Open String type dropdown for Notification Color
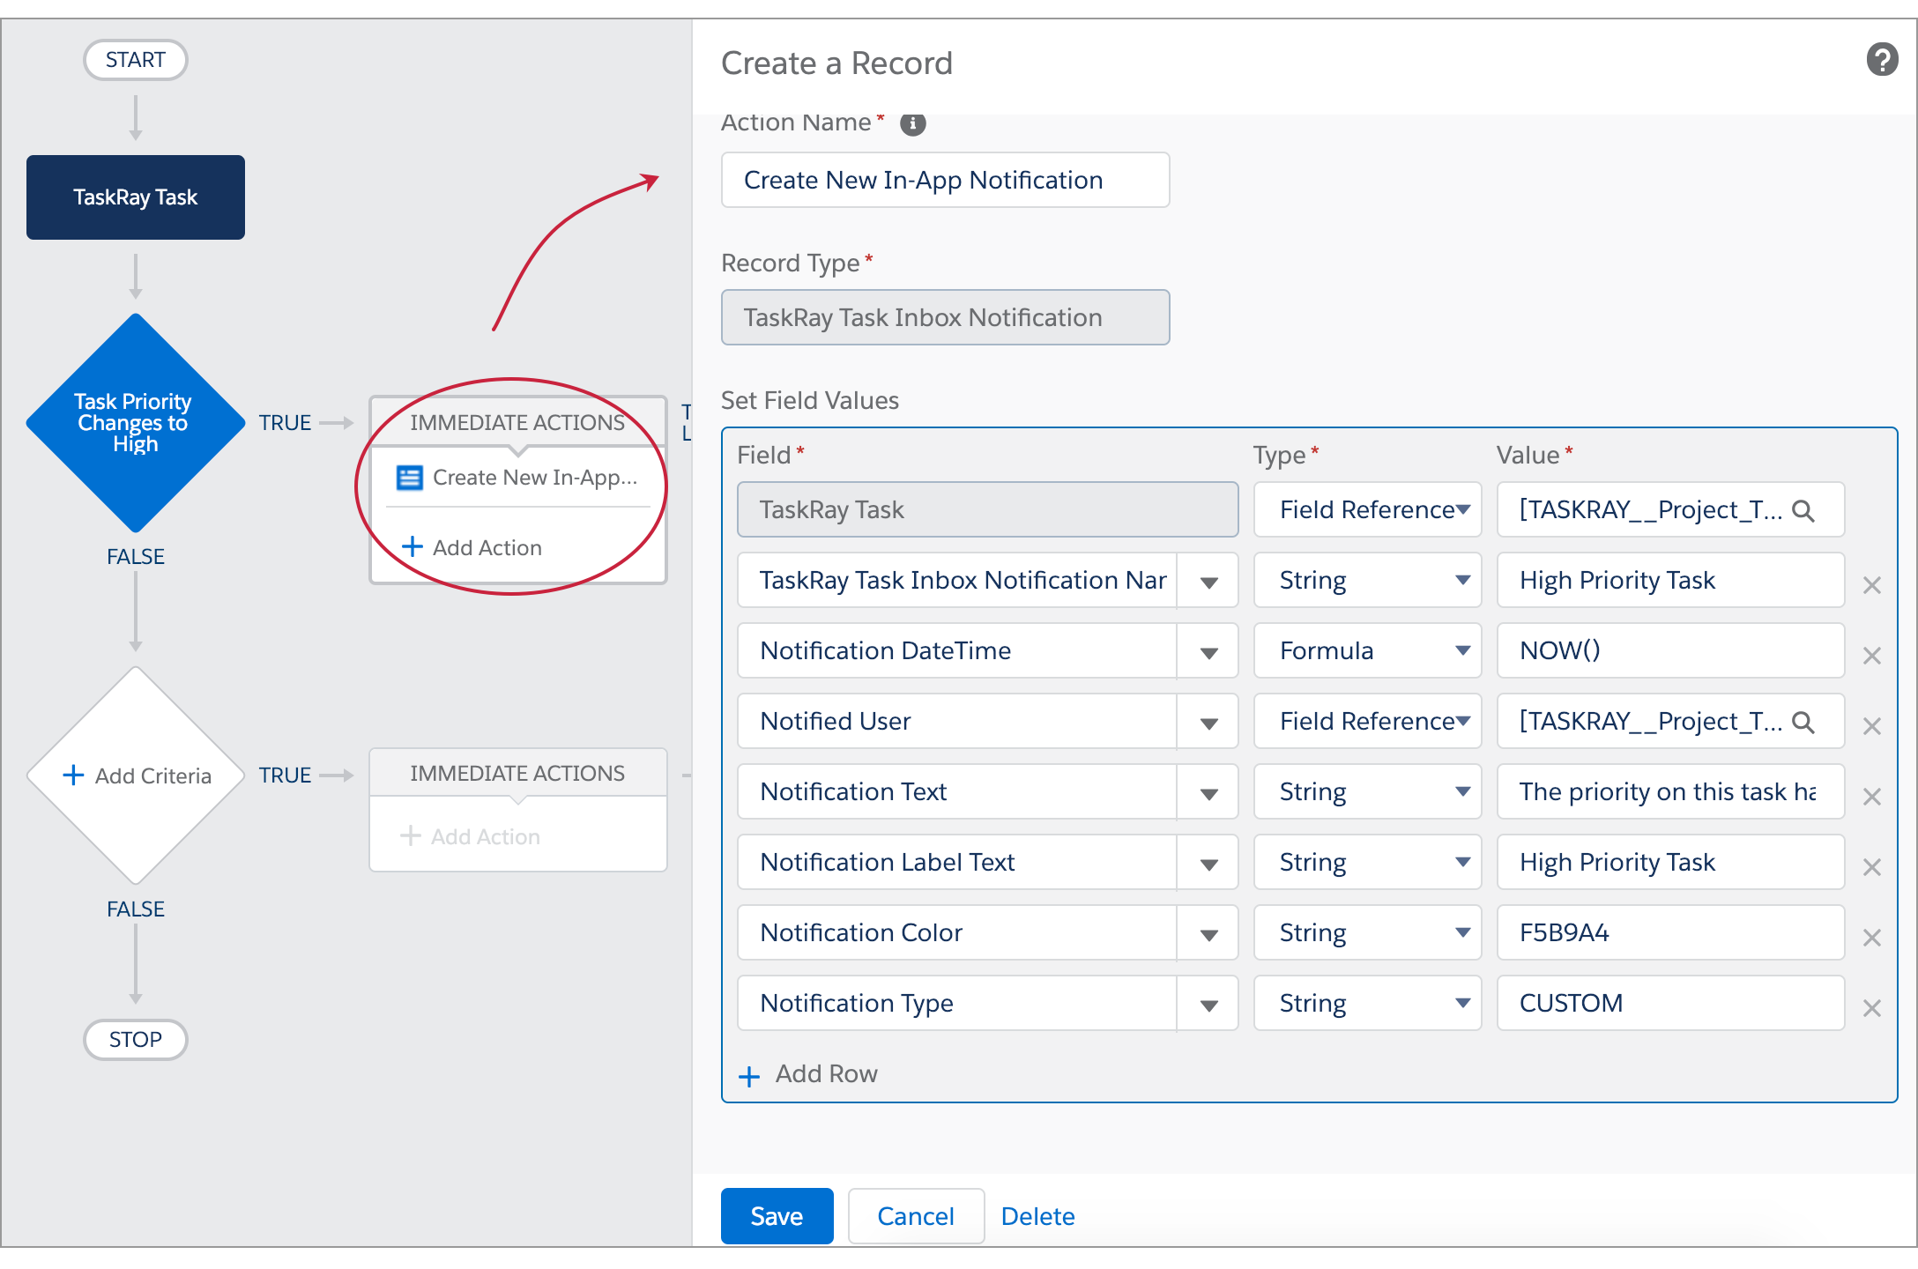 tap(1368, 932)
